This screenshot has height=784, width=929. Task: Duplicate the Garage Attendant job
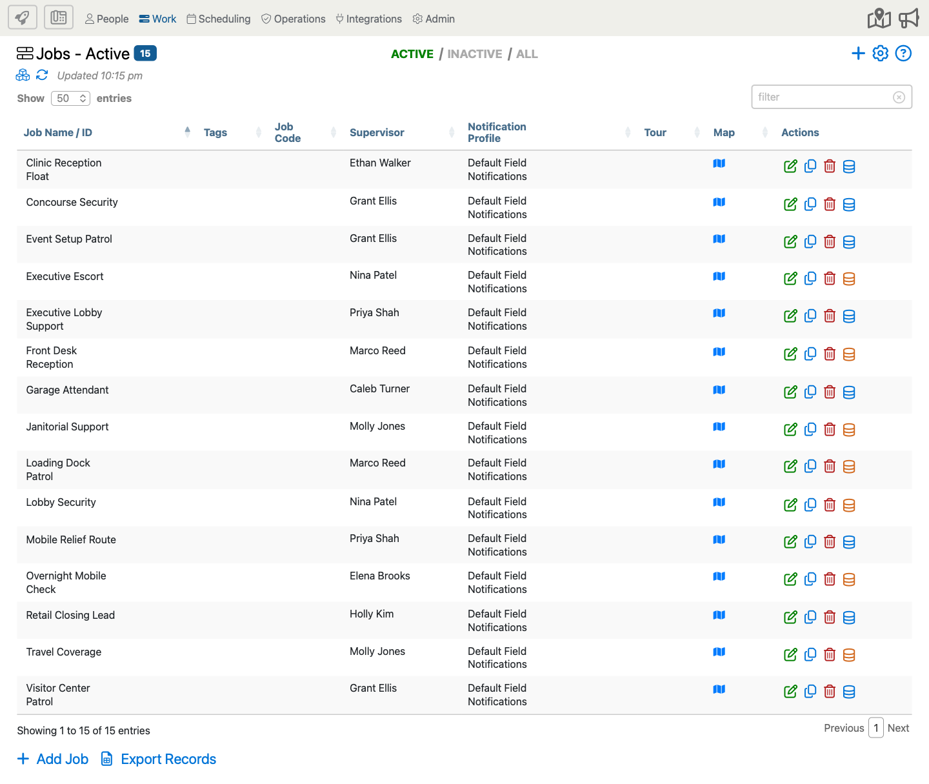(x=810, y=392)
